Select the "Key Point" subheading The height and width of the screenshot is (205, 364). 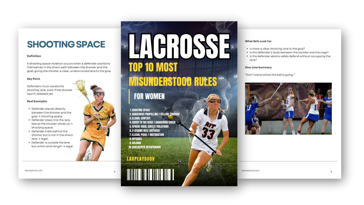[34, 79]
